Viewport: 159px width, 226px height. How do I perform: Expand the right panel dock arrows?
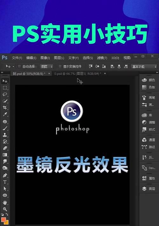tap(157, 72)
